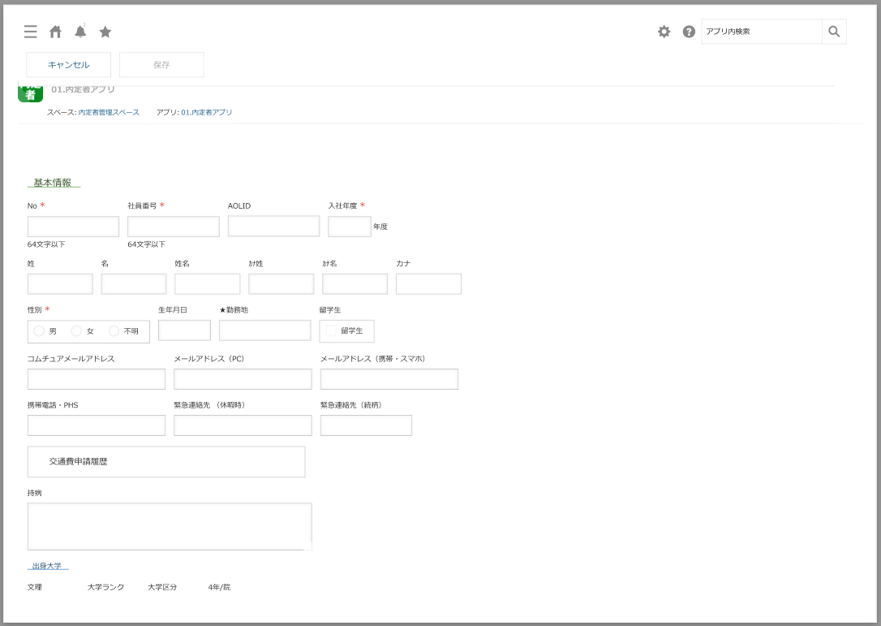The height and width of the screenshot is (626, 881).
Task: Click the 基本情報 section heading
Action: [x=53, y=183]
